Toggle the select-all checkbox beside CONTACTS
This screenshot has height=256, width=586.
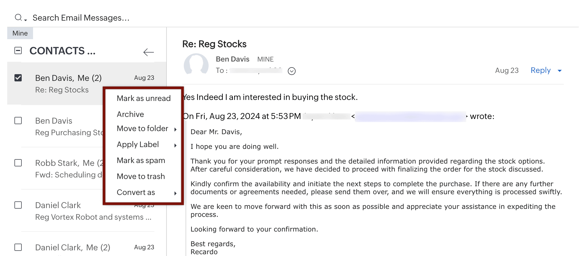coord(18,50)
